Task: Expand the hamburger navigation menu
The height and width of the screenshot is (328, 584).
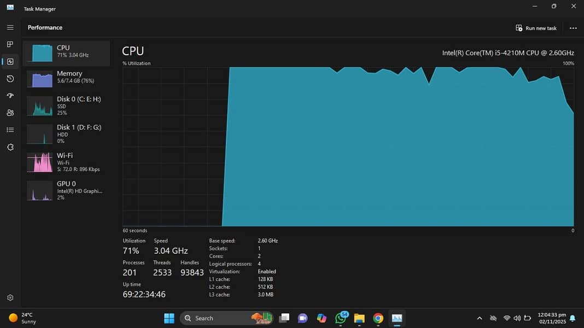Action: click(x=10, y=27)
